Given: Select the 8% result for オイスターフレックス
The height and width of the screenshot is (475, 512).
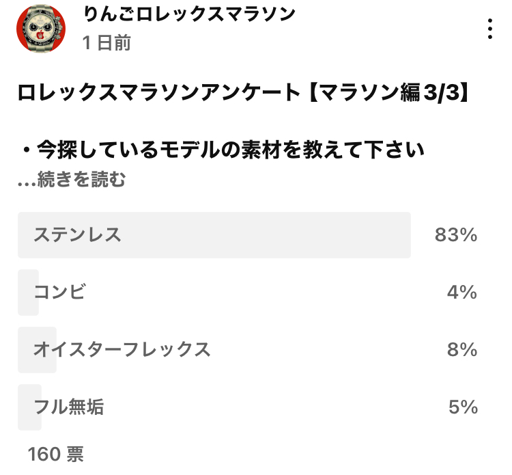Looking at the screenshot, I should click(x=462, y=349).
